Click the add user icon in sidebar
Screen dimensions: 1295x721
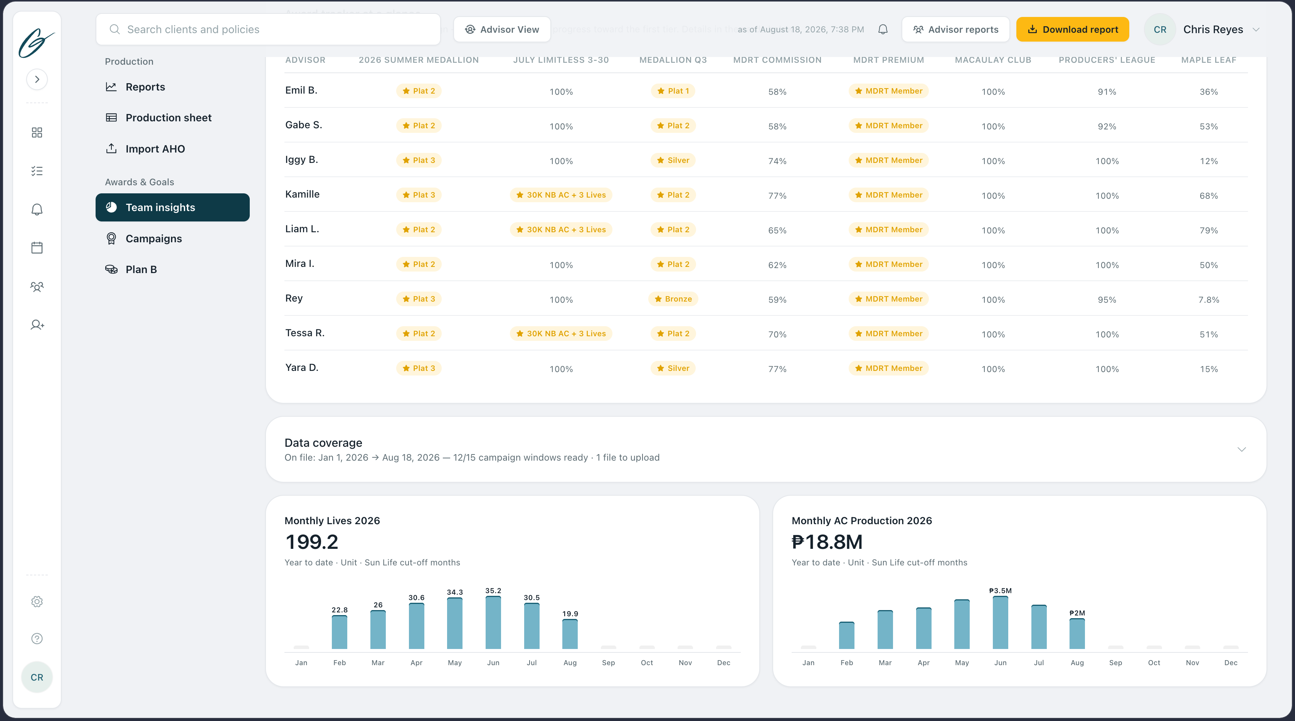37,325
